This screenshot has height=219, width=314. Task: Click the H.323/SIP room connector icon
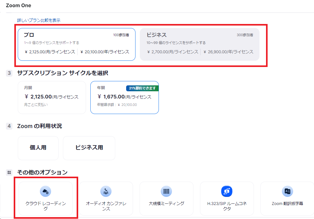(x=227, y=191)
